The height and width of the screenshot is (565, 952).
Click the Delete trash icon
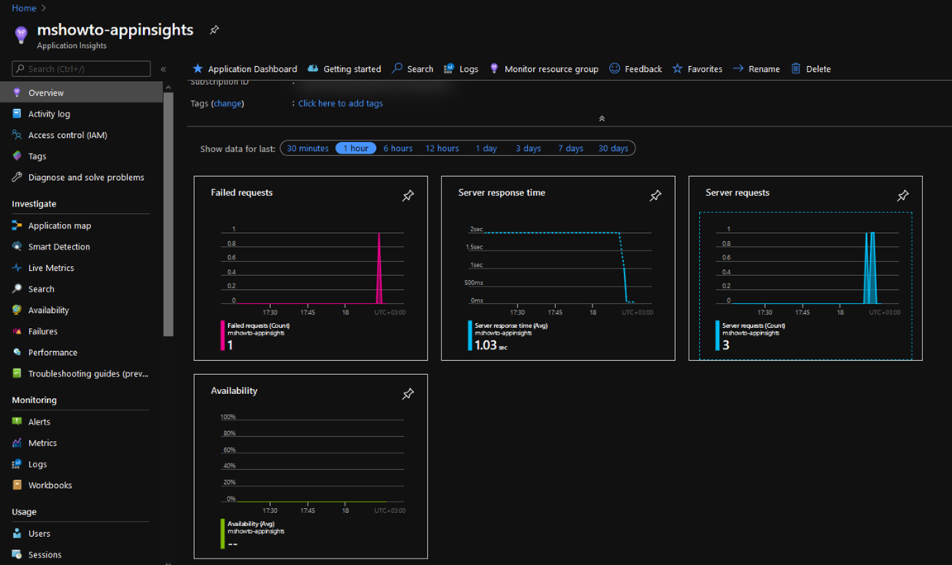(796, 69)
